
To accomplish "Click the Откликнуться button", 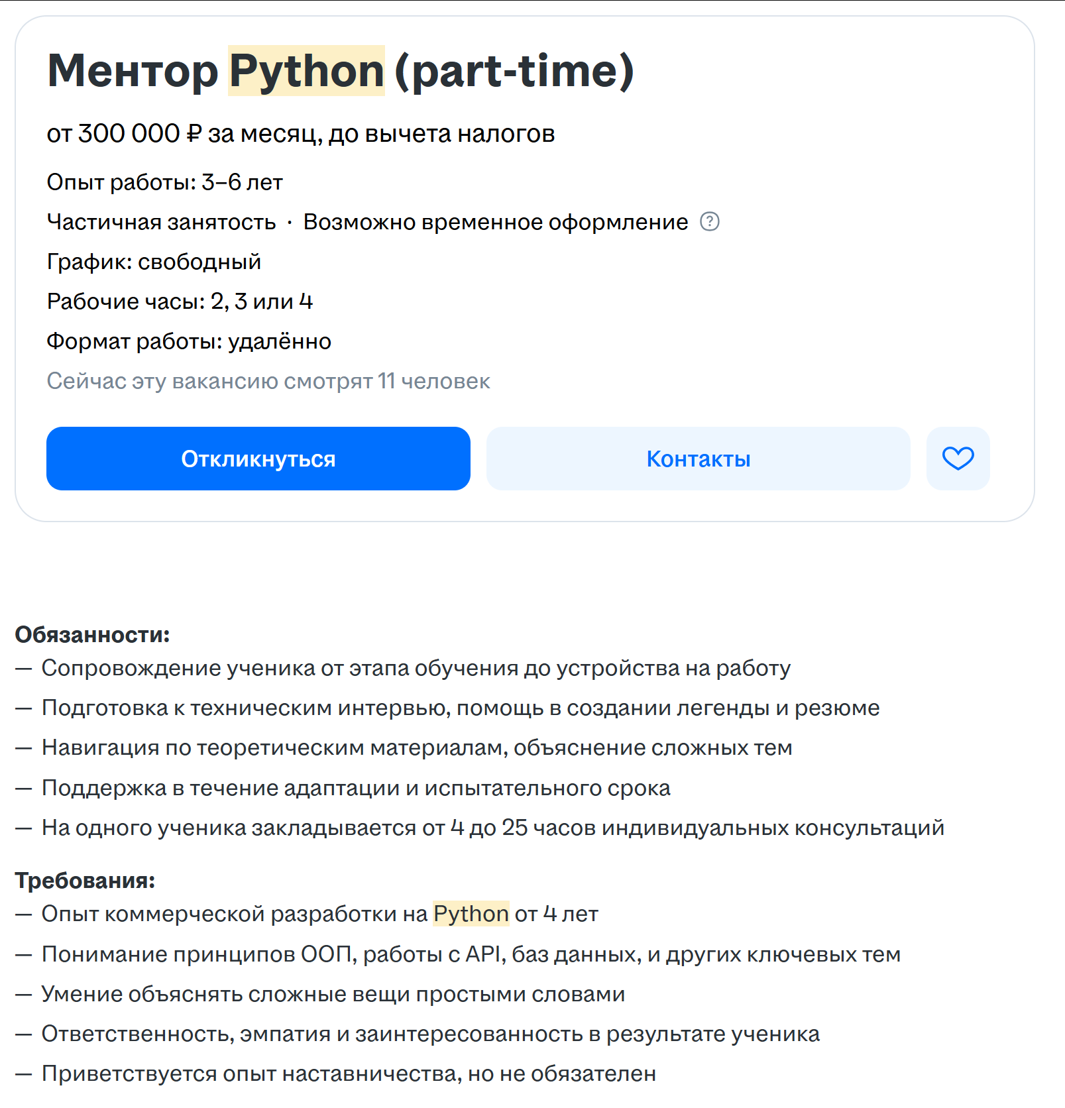I will (258, 459).
